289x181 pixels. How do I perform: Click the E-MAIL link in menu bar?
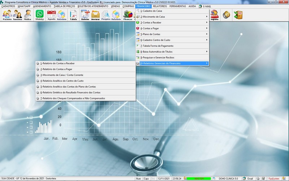point(207,6)
